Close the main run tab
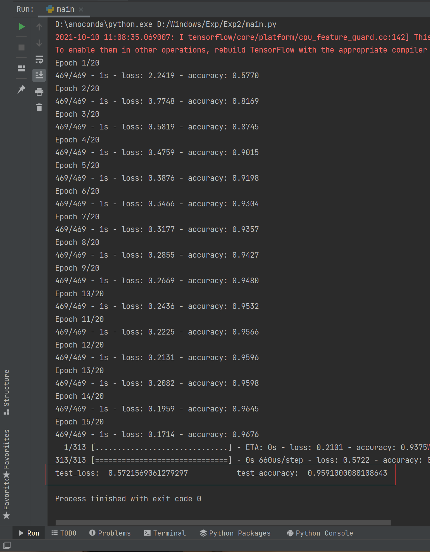Screen dimensions: 430x552 81,9
